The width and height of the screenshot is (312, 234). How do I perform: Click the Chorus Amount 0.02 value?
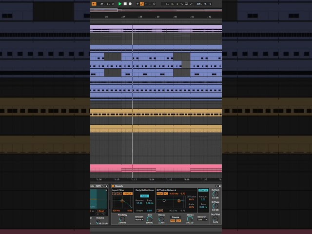tap(203, 199)
